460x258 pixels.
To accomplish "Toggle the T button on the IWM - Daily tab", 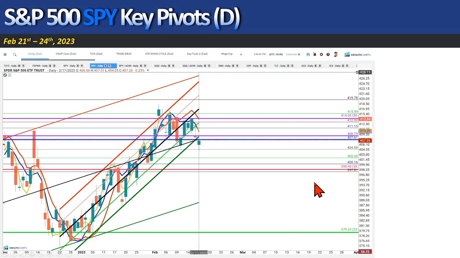I will click(x=237, y=66).
